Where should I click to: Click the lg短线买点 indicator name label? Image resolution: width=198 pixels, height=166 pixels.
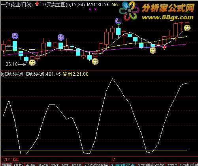pyautogui.click(x=12, y=74)
